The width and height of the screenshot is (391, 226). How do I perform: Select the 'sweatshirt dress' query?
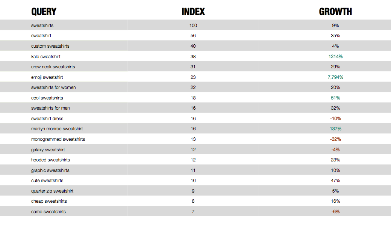pos(47,119)
